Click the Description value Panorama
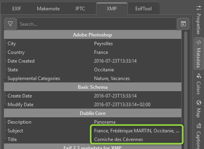This screenshot has height=149, width=204. point(105,122)
